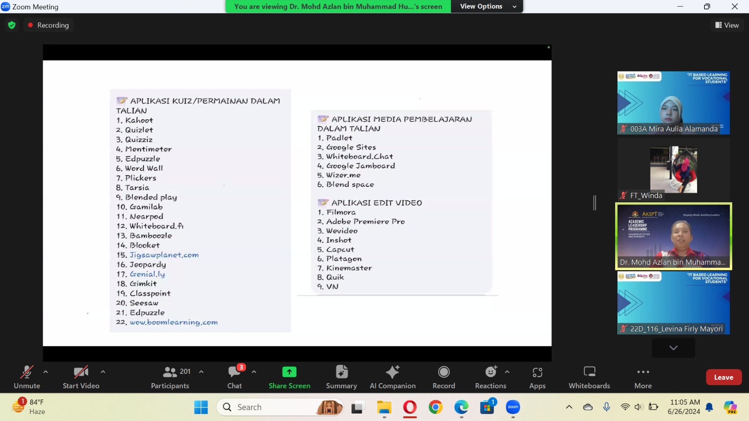Viewport: 749px width, 421px height.
Task: Open the Reactions picker
Action: [490, 377]
